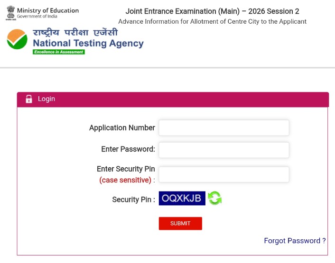Open the Forgot Password link

pos(295,241)
